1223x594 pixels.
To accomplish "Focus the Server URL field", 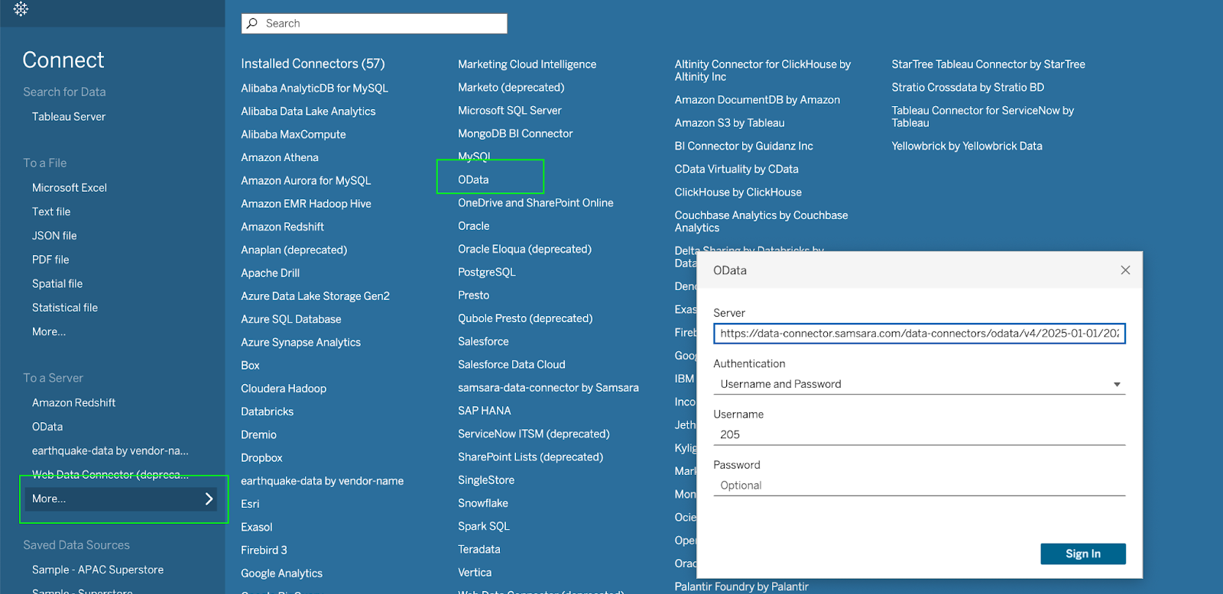I will click(919, 334).
